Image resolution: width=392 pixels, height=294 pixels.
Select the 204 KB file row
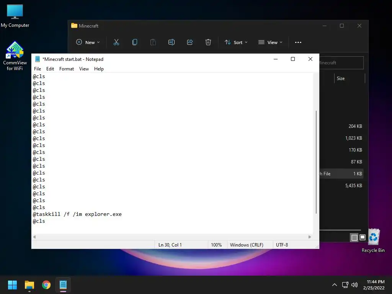341,126
